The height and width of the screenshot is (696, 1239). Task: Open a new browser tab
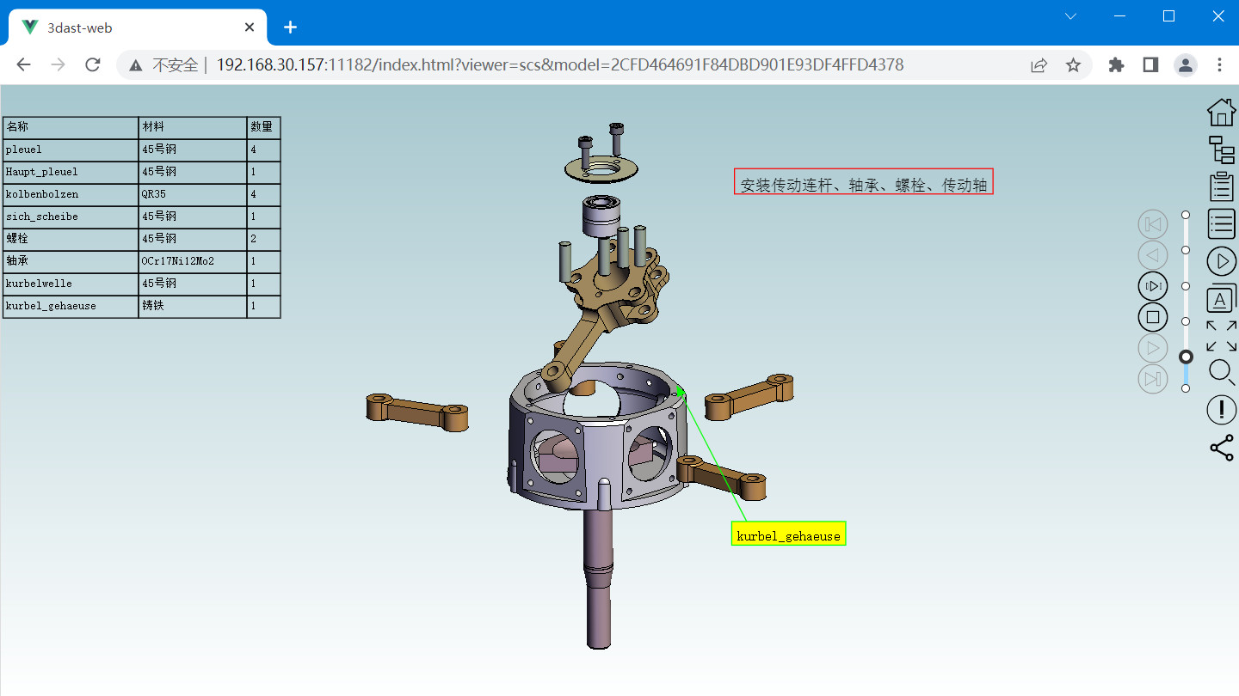pyautogui.click(x=290, y=27)
